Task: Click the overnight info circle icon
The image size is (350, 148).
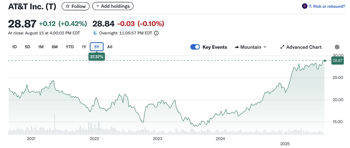Action: (156, 33)
